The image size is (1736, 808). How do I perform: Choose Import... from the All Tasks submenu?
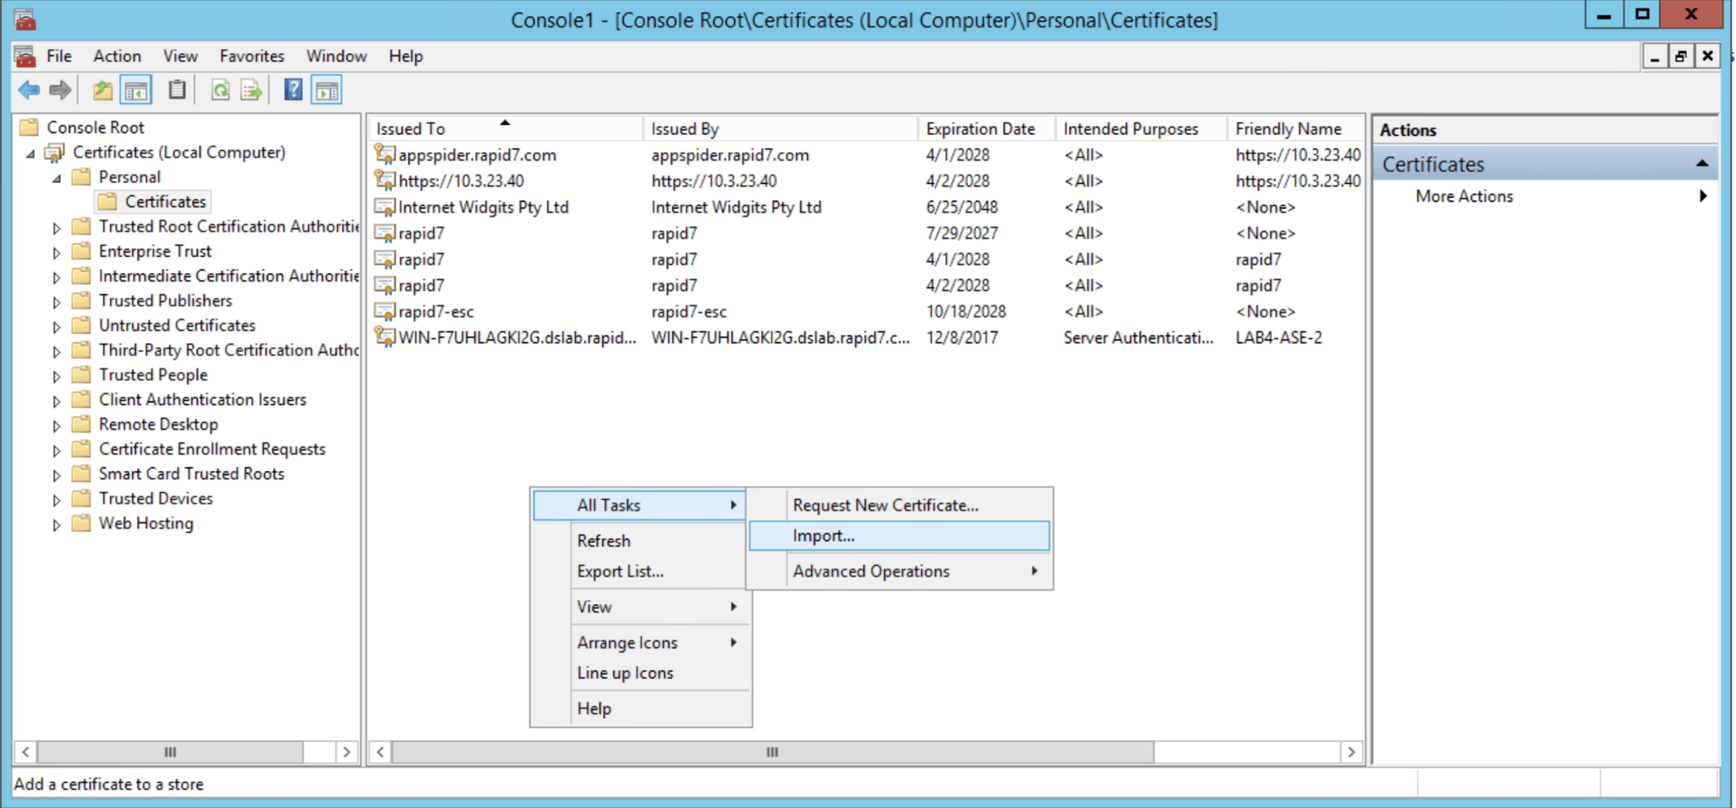coord(823,536)
